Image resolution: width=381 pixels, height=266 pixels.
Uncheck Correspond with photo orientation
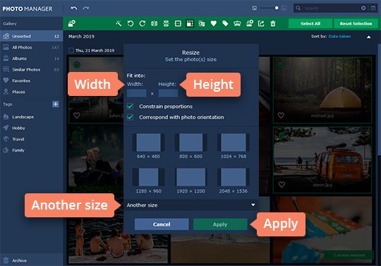(131, 117)
